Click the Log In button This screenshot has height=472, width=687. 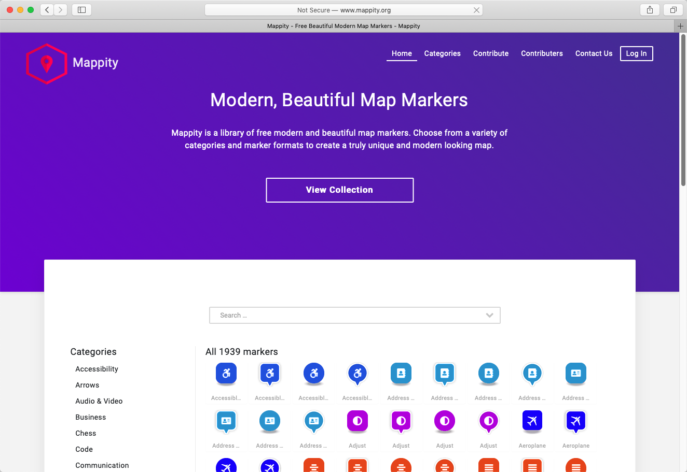pos(636,53)
